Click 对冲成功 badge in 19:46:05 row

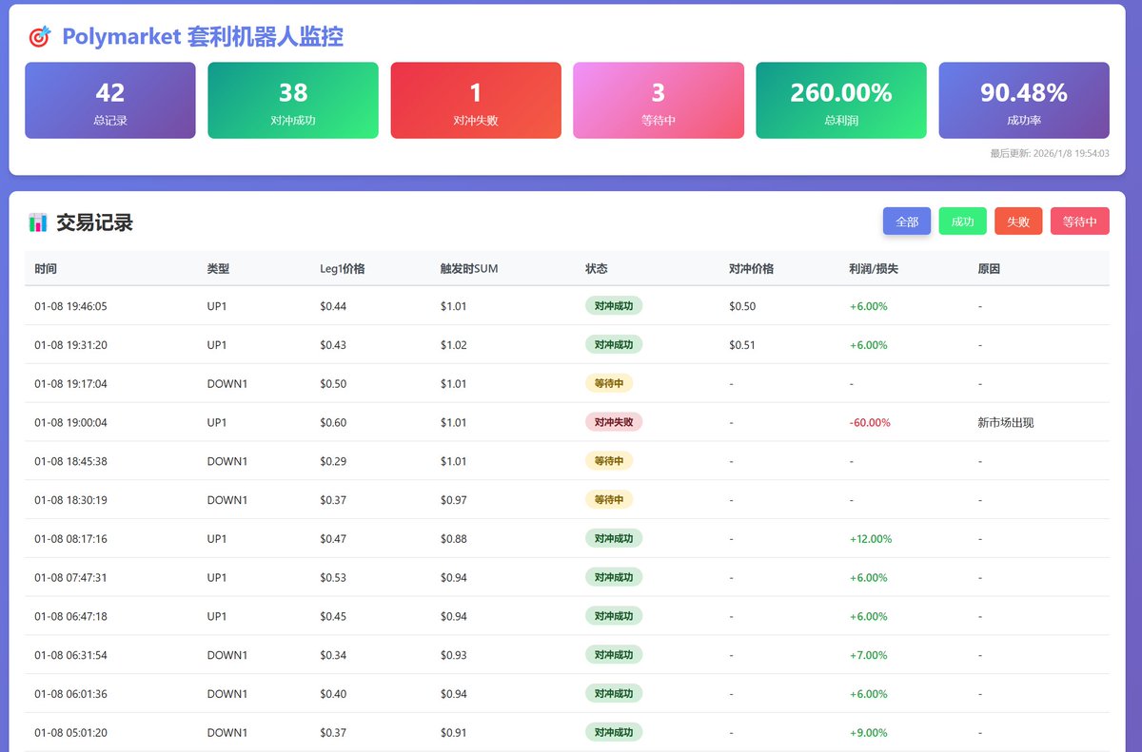(614, 306)
